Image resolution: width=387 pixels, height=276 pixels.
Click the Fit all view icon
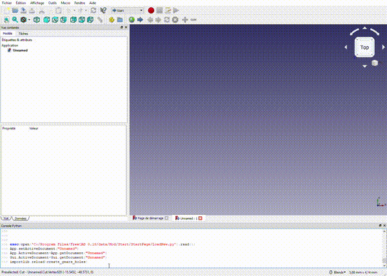click(x=6, y=20)
